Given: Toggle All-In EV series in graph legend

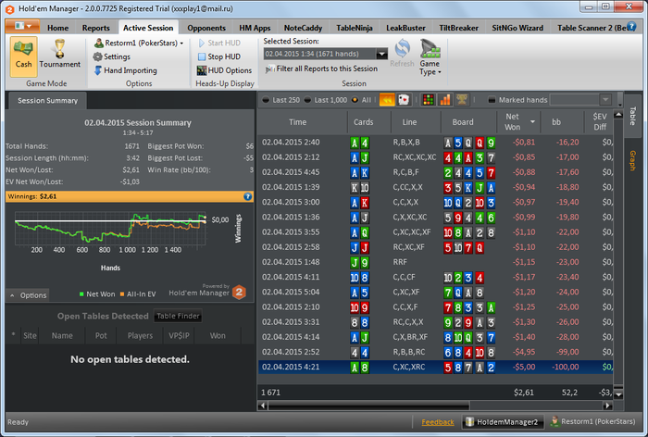Looking at the screenshot, I should point(138,293).
